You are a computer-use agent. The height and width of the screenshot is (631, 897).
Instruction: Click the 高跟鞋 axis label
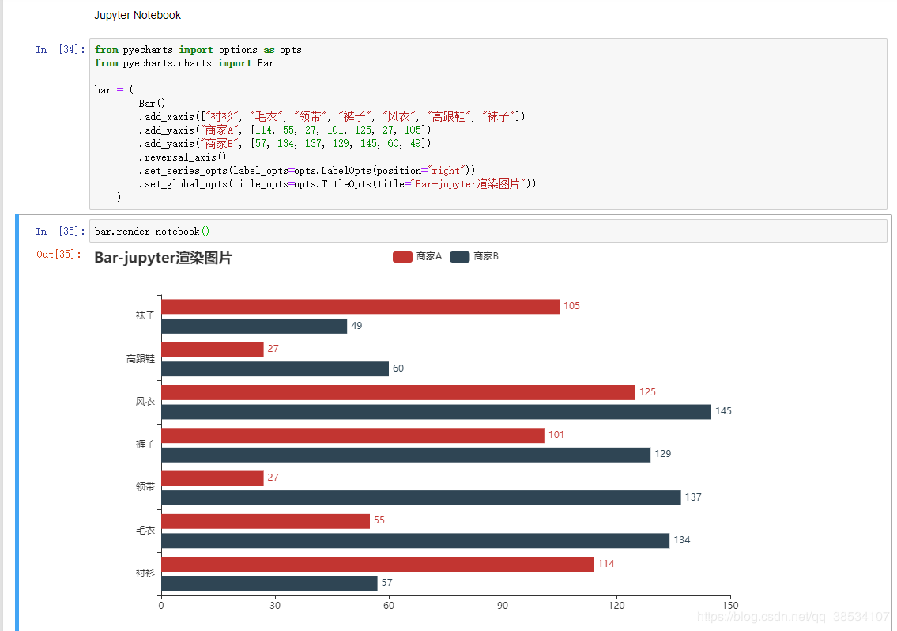pyautogui.click(x=141, y=358)
